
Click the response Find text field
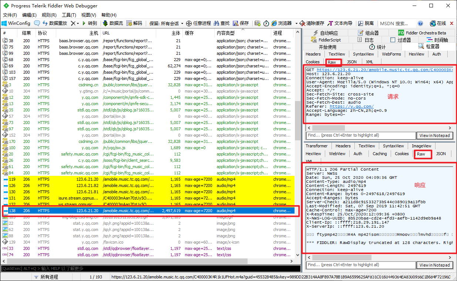coord(361,265)
